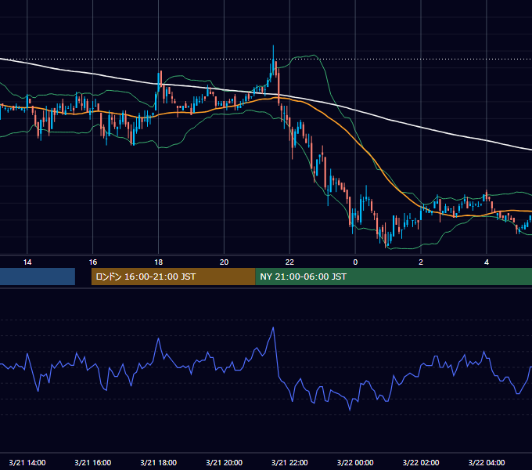532x470 pixels.
Task: Click the unlabeled blue session bar
Action: click(x=38, y=277)
